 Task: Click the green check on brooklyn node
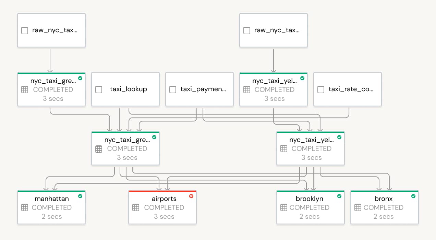click(x=339, y=196)
